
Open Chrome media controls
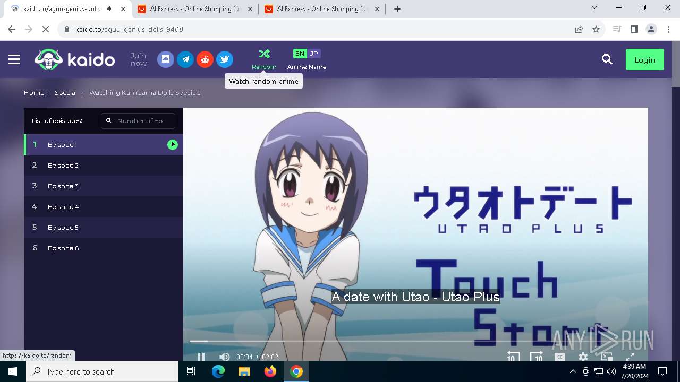click(x=617, y=29)
